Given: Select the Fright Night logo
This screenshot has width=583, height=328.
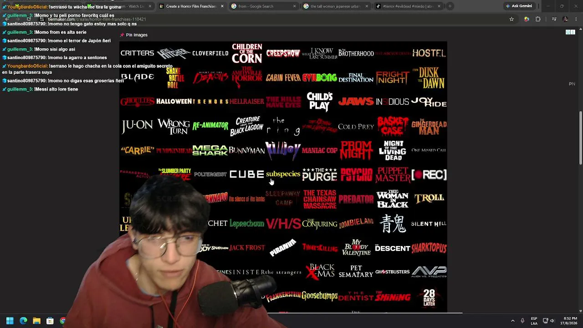Looking at the screenshot, I should pyautogui.click(x=392, y=78).
